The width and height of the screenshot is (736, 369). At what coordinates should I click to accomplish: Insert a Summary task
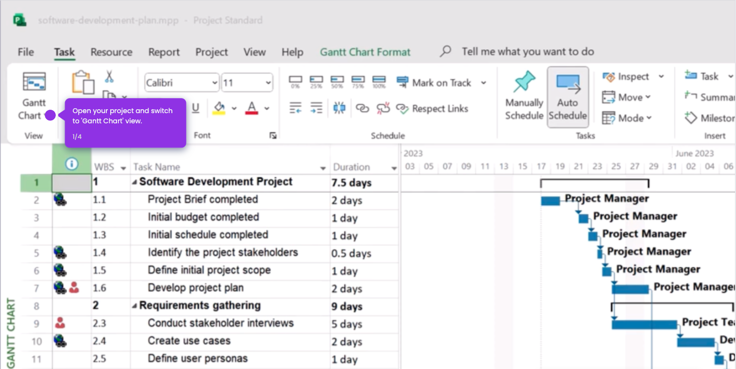[x=710, y=97]
